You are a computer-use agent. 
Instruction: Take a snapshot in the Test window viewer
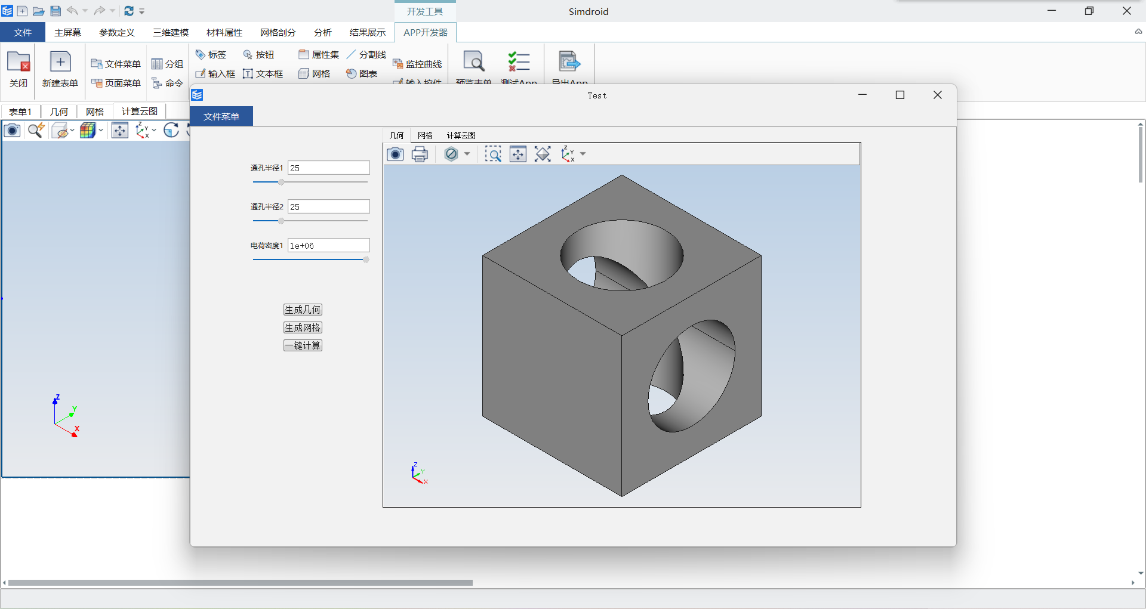point(395,154)
